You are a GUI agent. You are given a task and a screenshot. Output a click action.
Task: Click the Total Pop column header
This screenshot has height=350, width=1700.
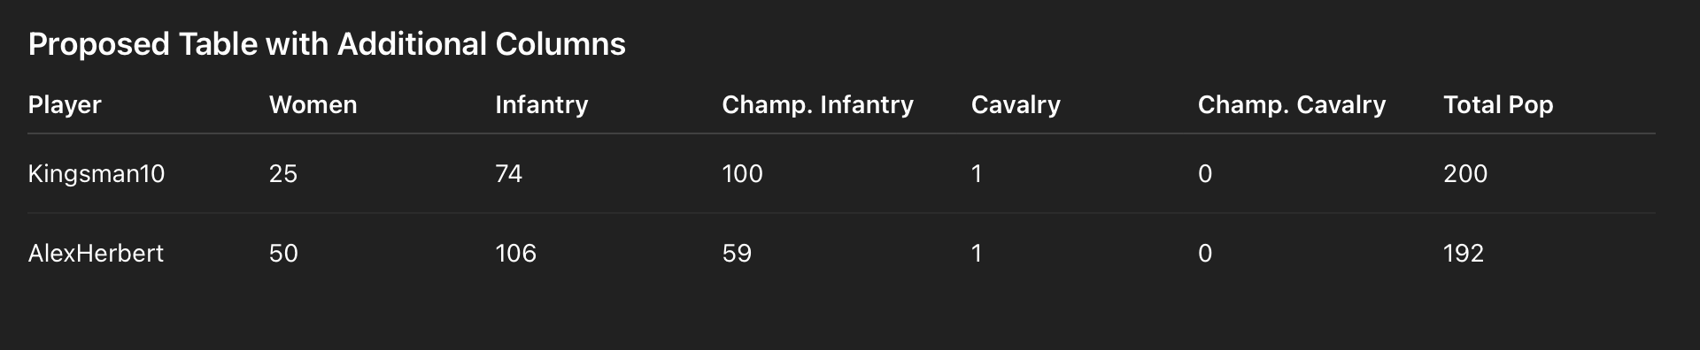[1498, 105]
